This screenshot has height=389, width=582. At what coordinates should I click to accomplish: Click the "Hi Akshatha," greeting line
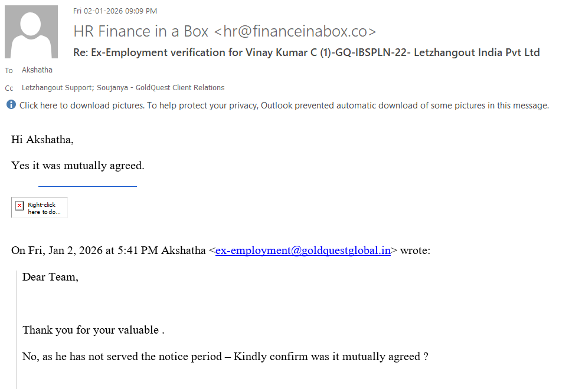[x=42, y=140]
